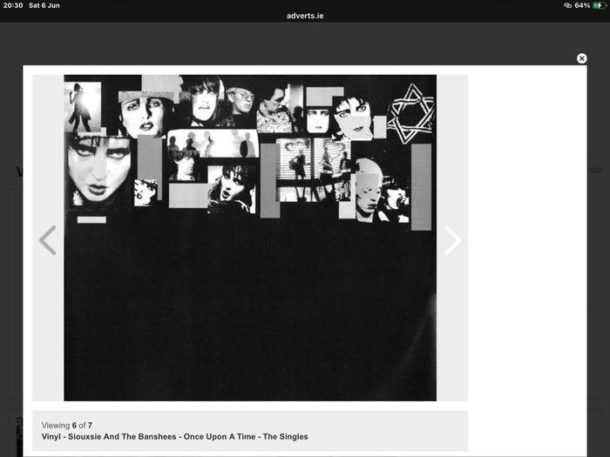This screenshot has width=610, height=457.
Task: Tap the 'Vinyl - Siouxsie And The Banshees' caption
Action: click(x=174, y=436)
